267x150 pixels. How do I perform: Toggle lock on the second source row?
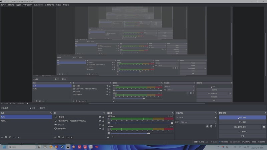tap(103, 121)
